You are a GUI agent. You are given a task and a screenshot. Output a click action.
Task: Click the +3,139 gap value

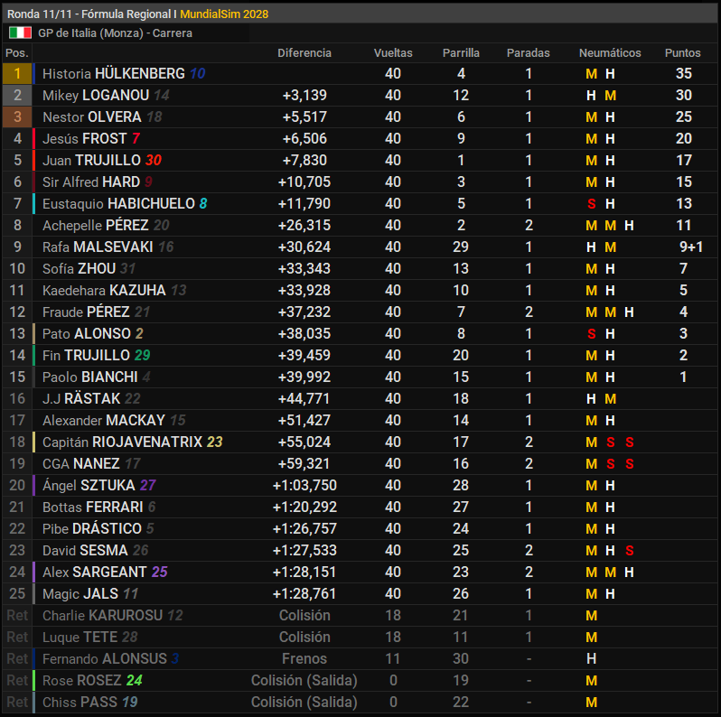pyautogui.click(x=304, y=95)
